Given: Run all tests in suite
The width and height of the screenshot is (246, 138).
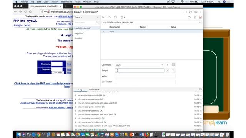Looking at the screenshot, I should tap(104, 17).
